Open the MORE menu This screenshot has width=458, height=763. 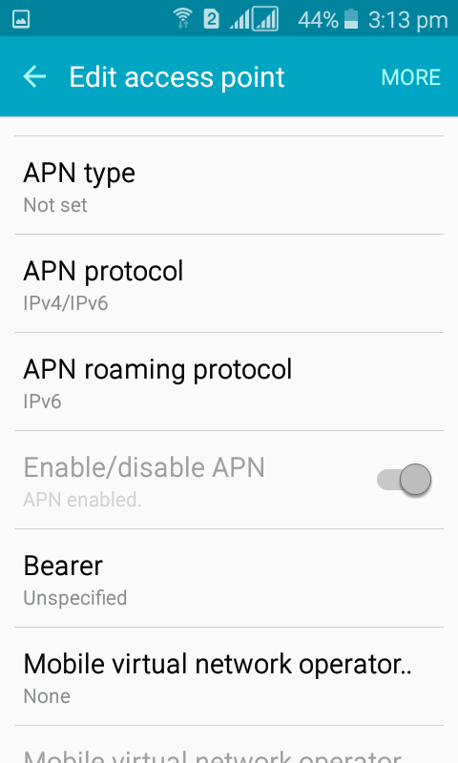[x=411, y=77]
